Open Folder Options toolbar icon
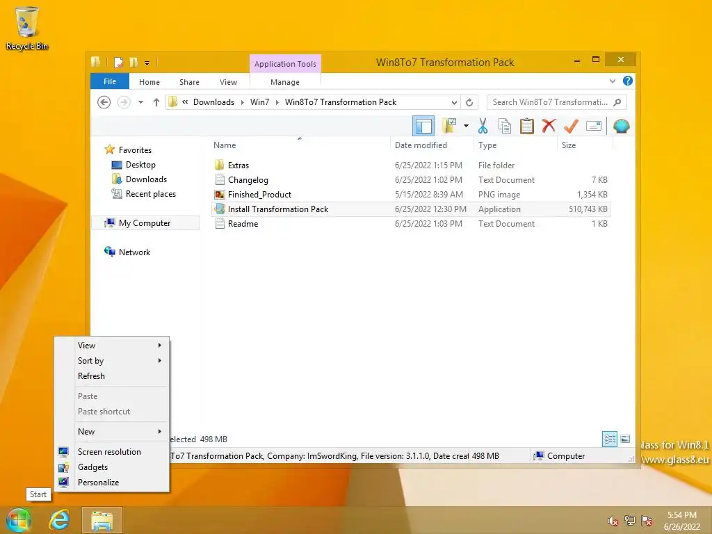This screenshot has height=534, width=712. coord(450,127)
